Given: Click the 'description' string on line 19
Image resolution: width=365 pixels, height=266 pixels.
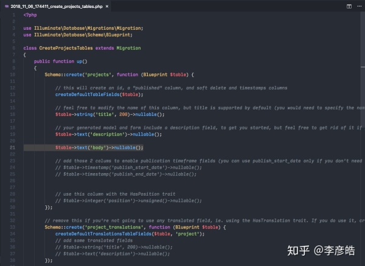Looking at the screenshot, I should (108, 134).
